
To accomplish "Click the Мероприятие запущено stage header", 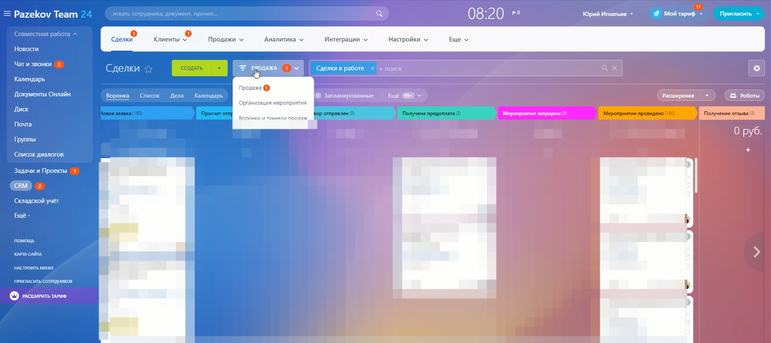I will pyautogui.click(x=548, y=113).
